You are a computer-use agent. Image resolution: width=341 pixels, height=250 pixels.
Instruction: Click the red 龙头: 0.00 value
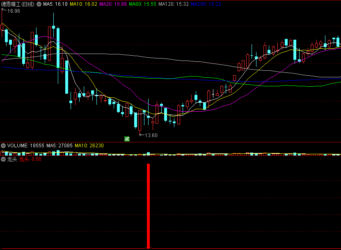30,159
